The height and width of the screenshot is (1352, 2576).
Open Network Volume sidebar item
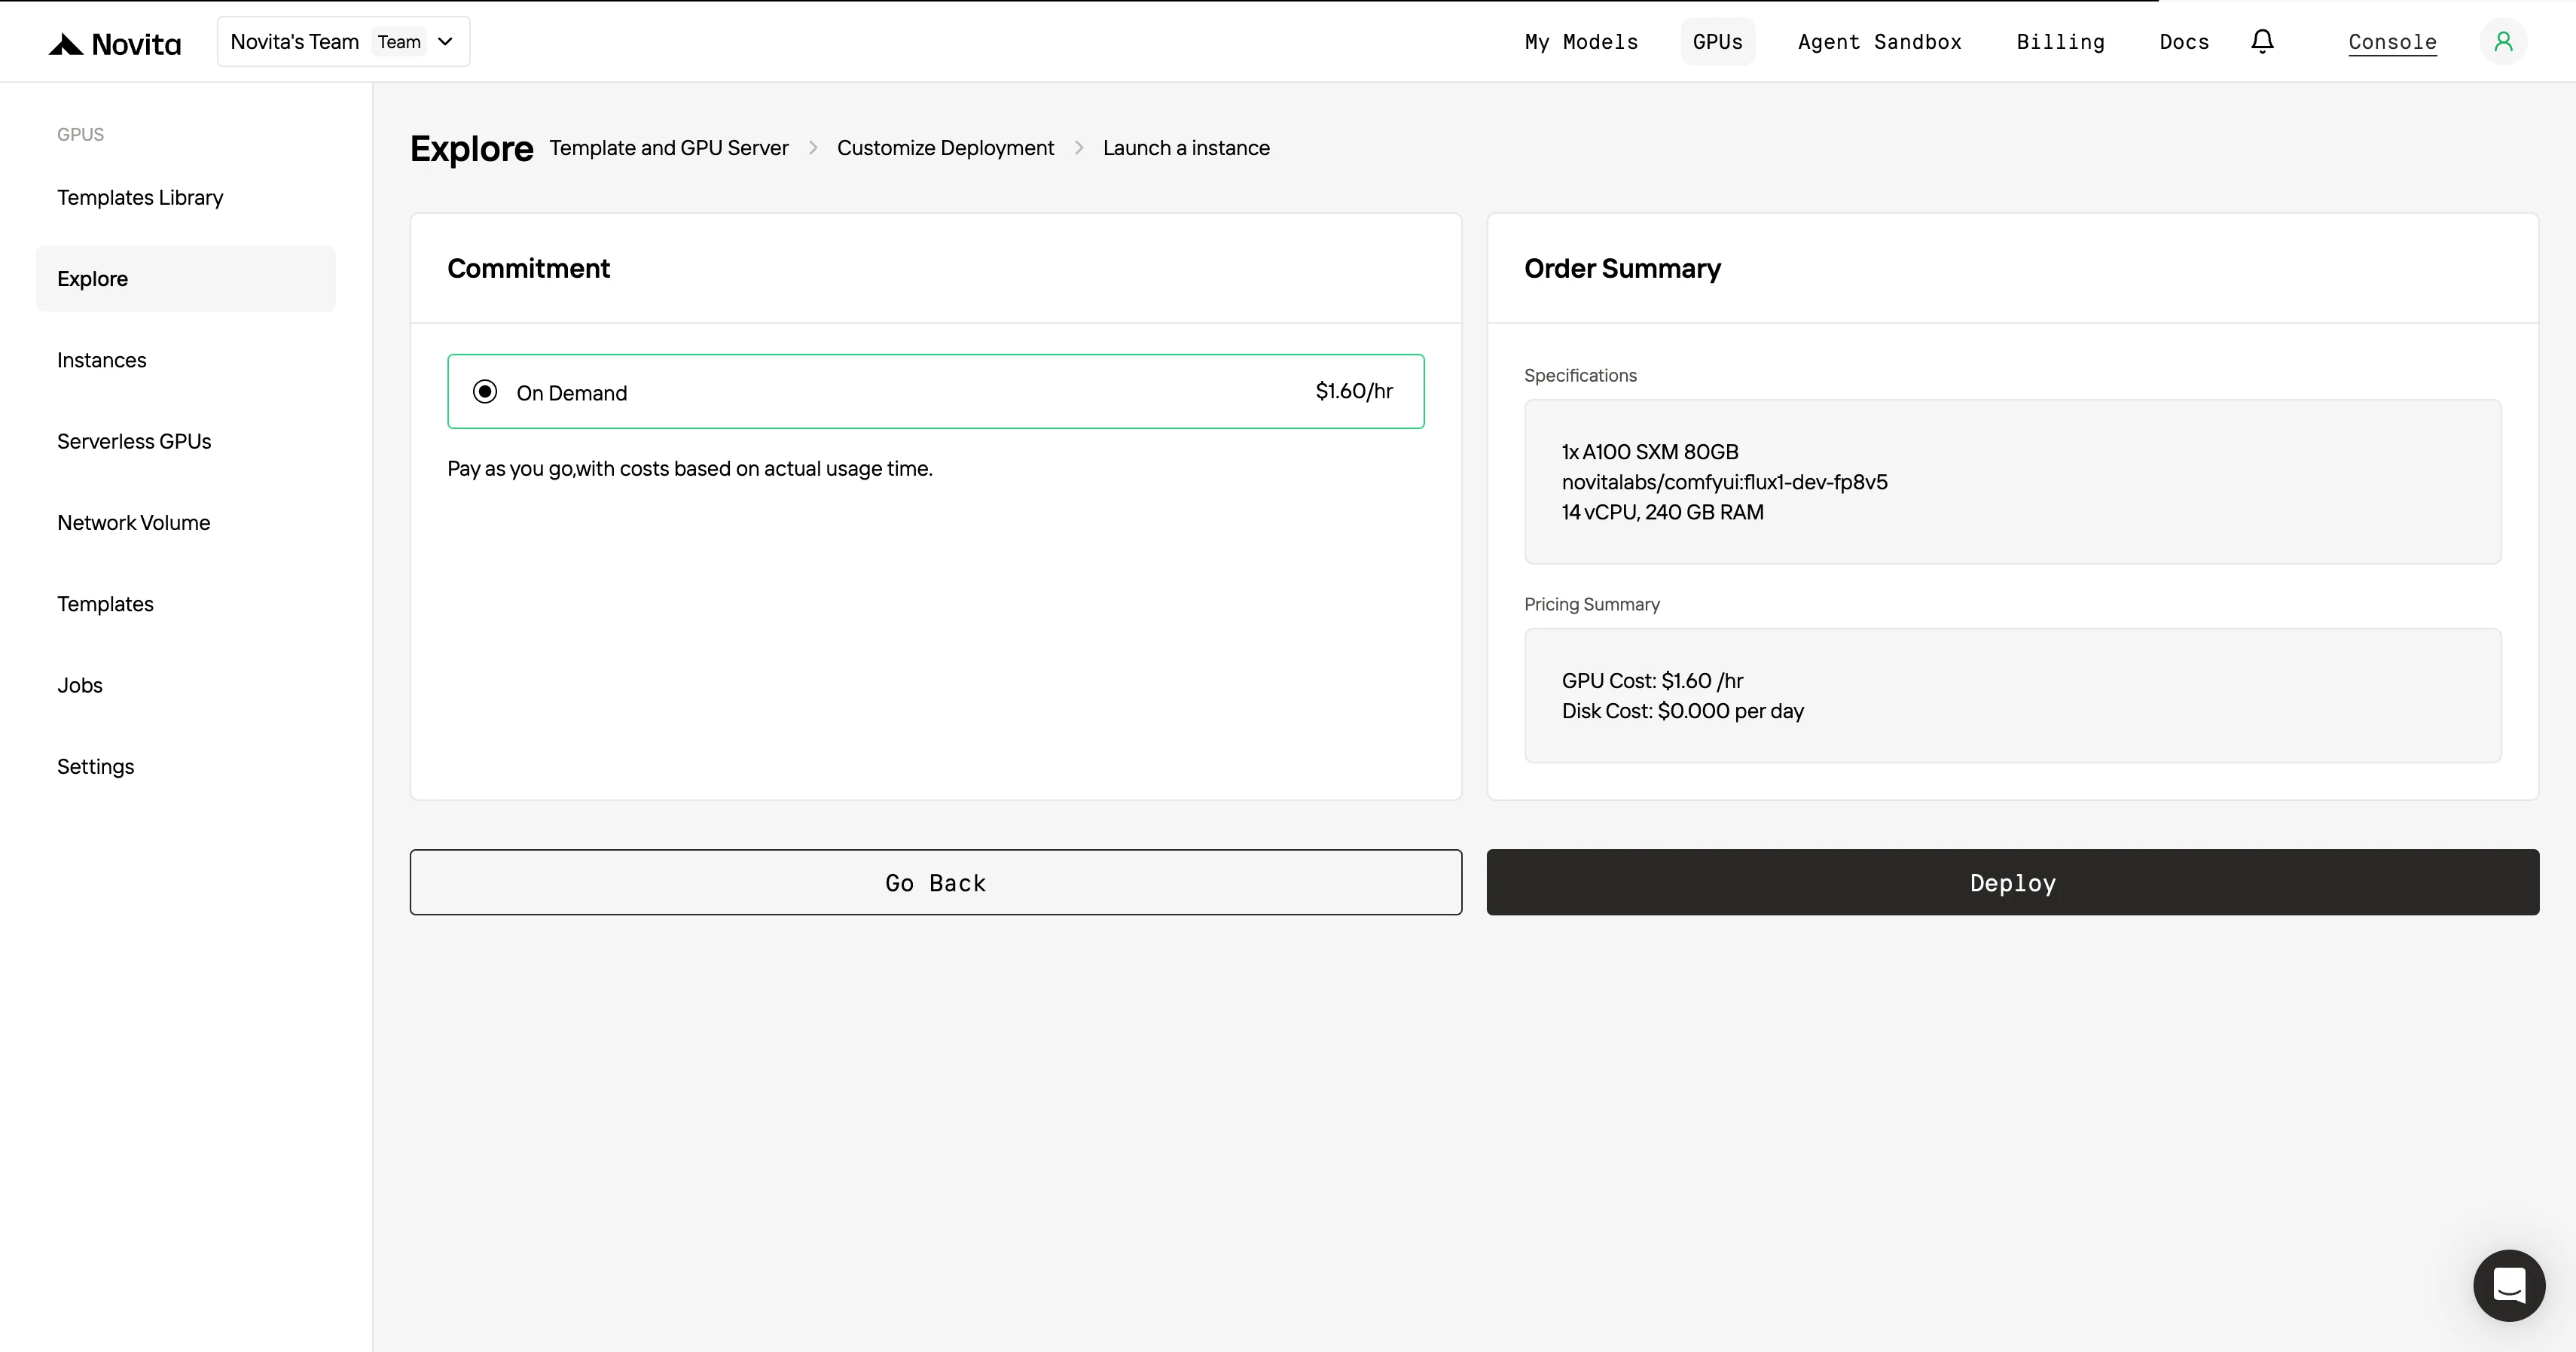click(186, 522)
